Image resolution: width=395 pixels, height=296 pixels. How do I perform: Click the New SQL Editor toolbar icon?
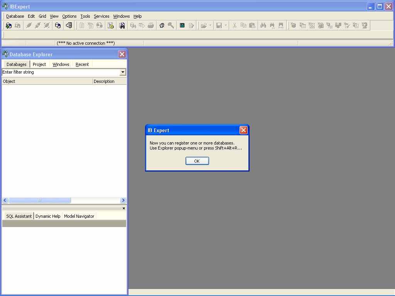(91, 25)
